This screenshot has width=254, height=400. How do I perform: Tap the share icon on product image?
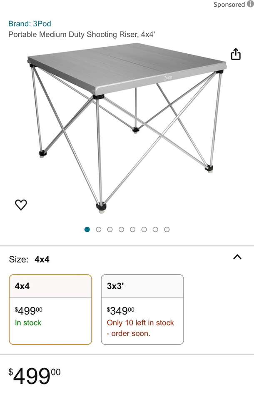(x=236, y=54)
